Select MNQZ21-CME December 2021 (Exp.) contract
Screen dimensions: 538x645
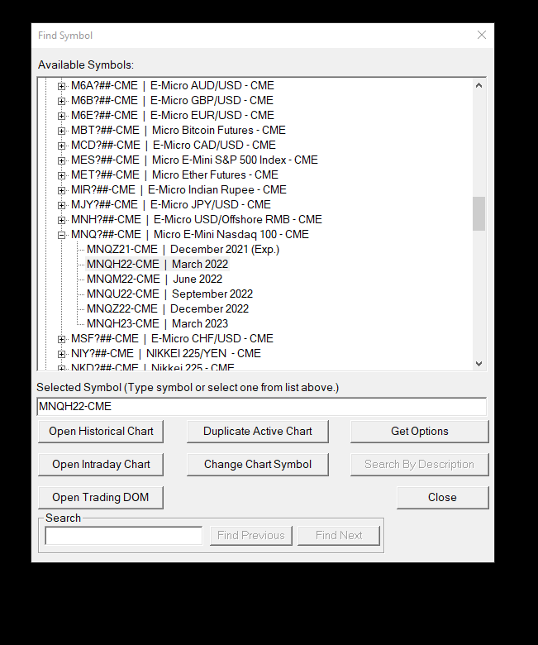click(x=183, y=249)
